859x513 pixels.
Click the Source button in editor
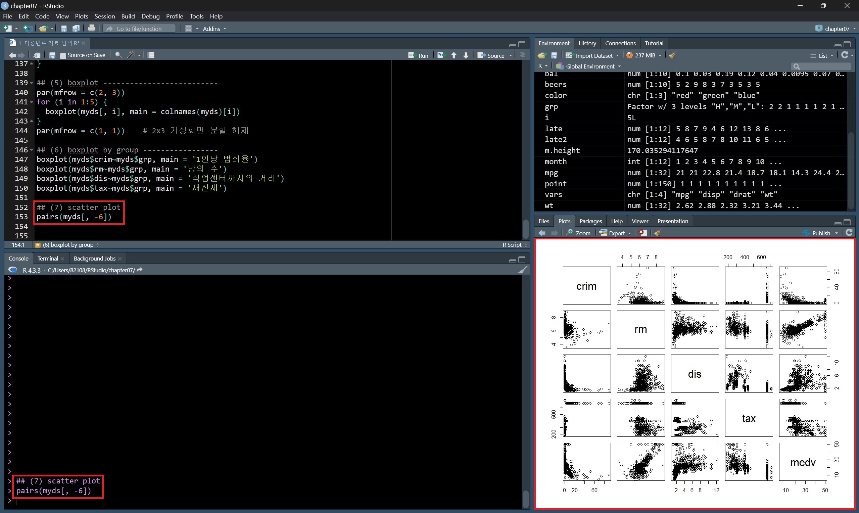(492, 55)
